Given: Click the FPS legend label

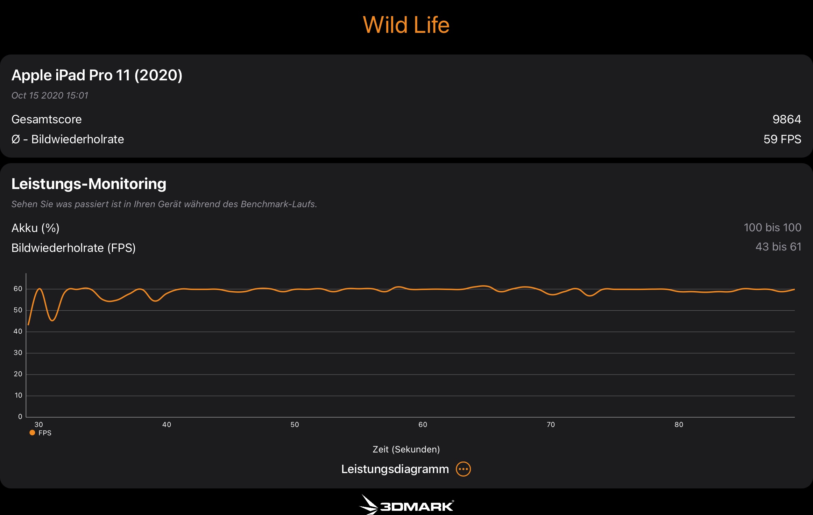Looking at the screenshot, I should pyautogui.click(x=45, y=433).
